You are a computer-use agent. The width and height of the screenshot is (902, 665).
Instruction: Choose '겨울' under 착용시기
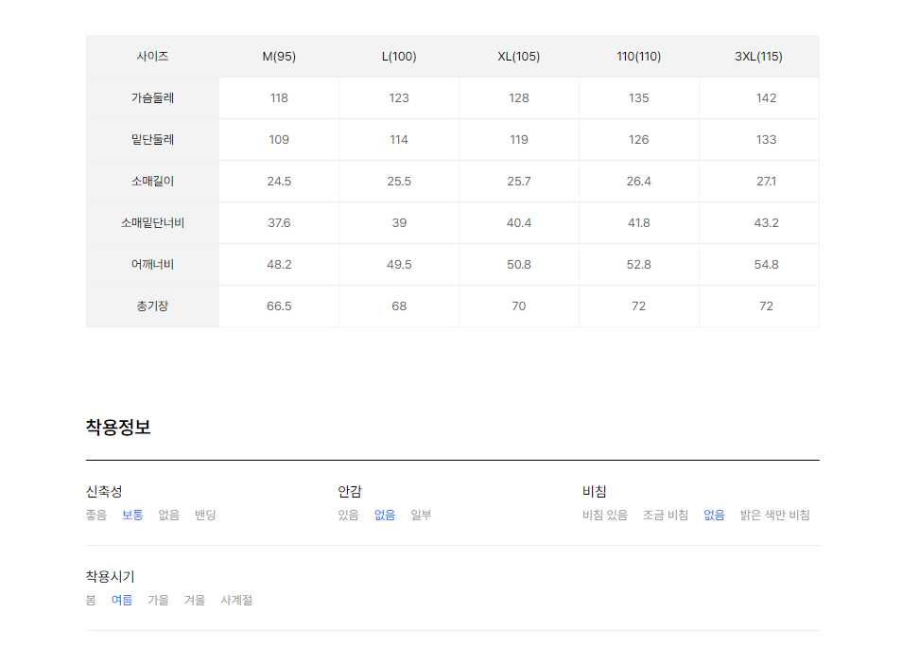tap(195, 600)
